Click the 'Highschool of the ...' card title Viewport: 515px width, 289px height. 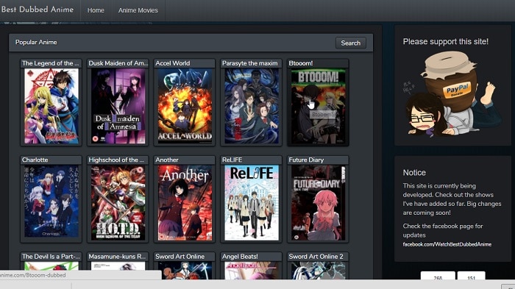tap(116, 160)
